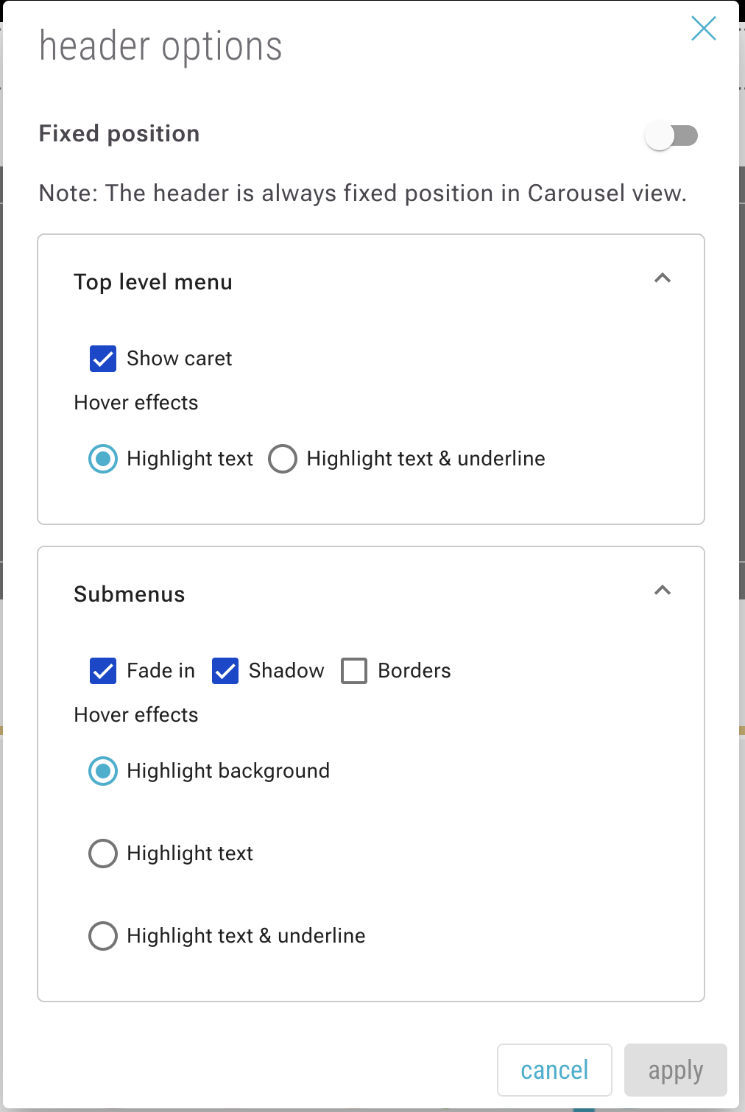Click the apply button
745x1112 pixels.
point(675,1070)
